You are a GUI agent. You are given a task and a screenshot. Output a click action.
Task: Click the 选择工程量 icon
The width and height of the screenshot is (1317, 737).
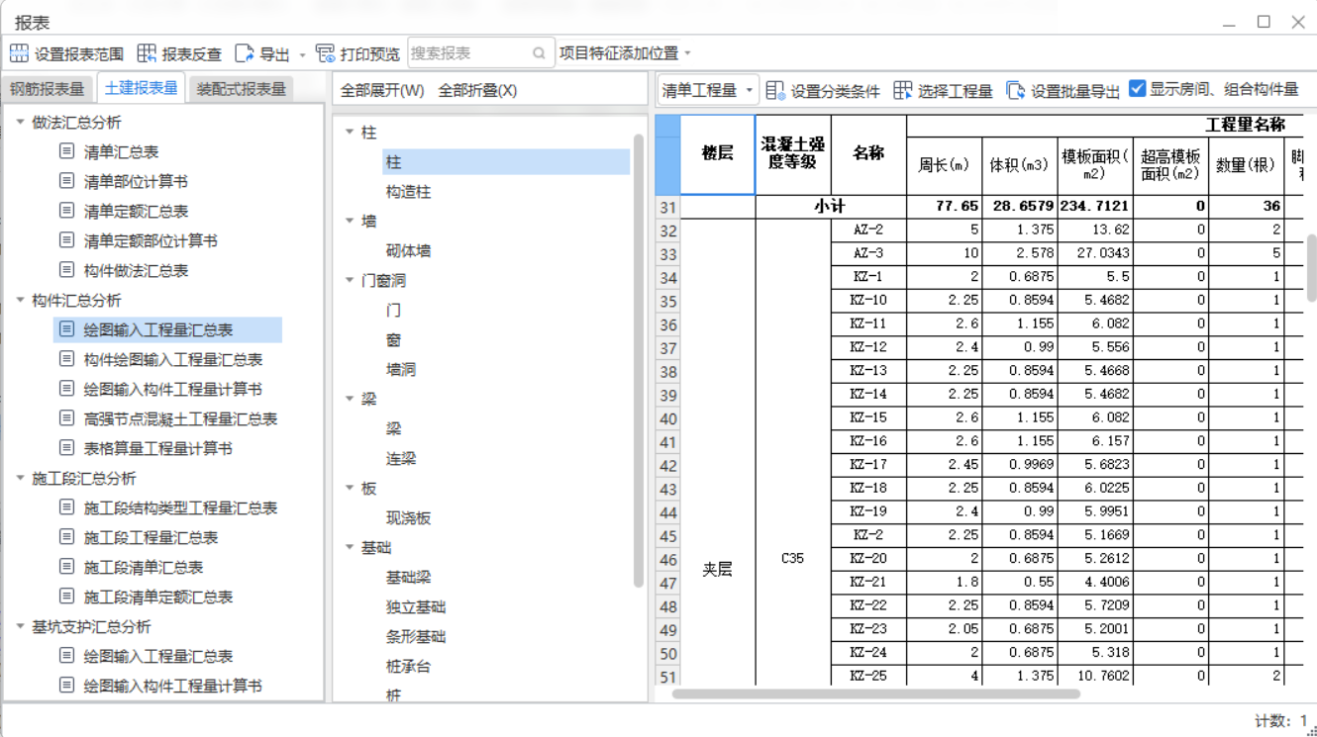pyautogui.click(x=902, y=90)
